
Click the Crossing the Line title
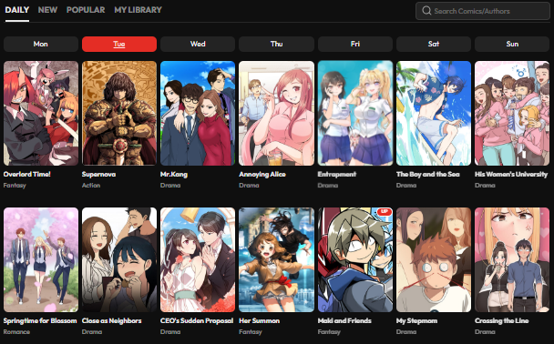(x=502, y=320)
